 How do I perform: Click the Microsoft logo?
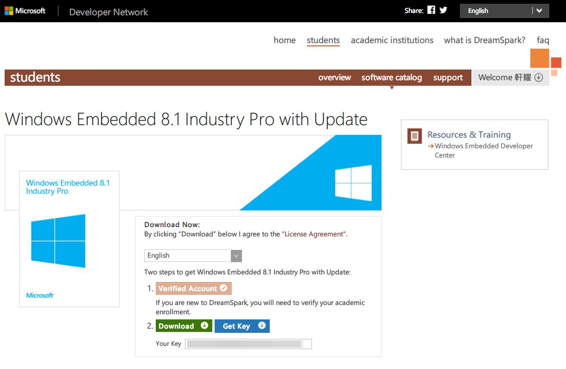click(x=25, y=11)
